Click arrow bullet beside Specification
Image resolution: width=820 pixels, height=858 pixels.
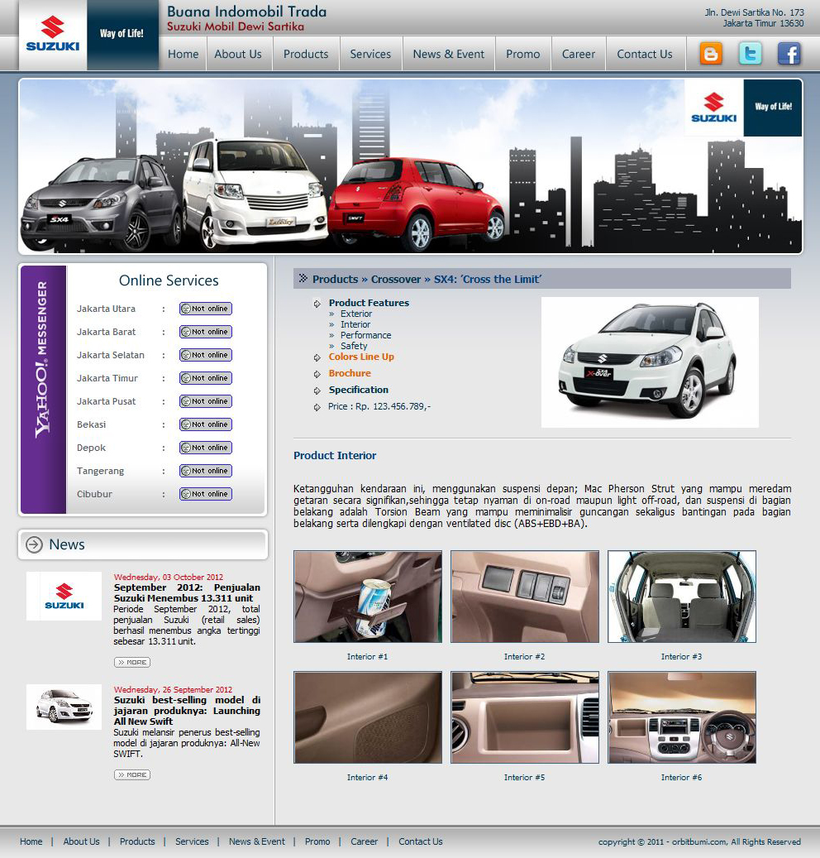[317, 391]
